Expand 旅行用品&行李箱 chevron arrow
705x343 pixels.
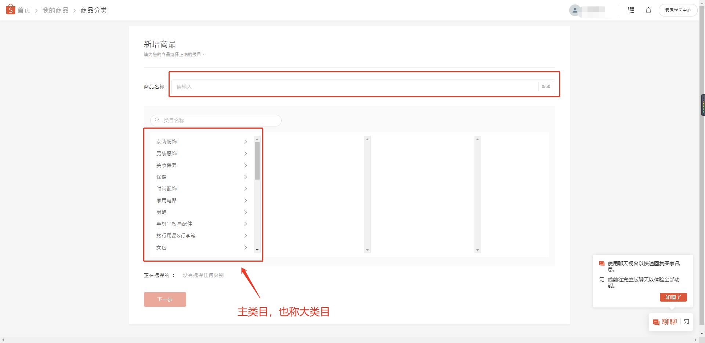click(246, 236)
